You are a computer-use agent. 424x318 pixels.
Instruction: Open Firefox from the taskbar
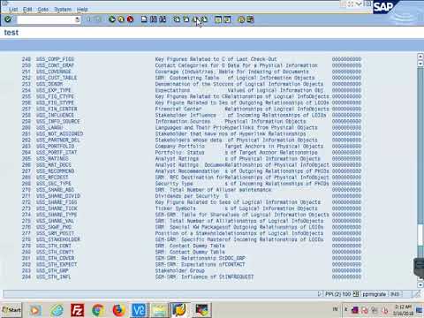click(118, 310)
